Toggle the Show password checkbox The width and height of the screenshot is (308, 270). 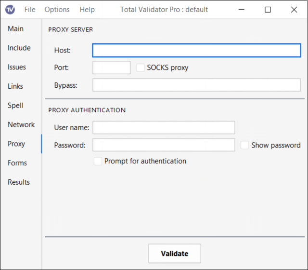coord(244,145)
